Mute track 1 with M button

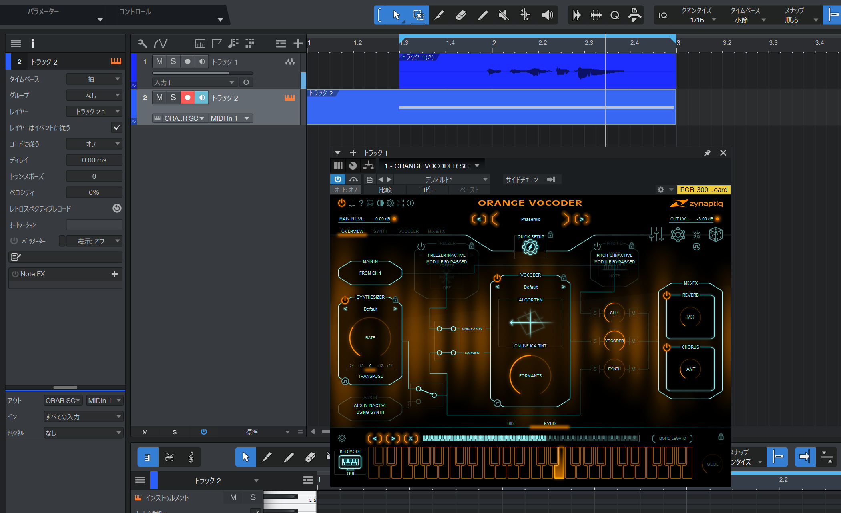(159, 62)
